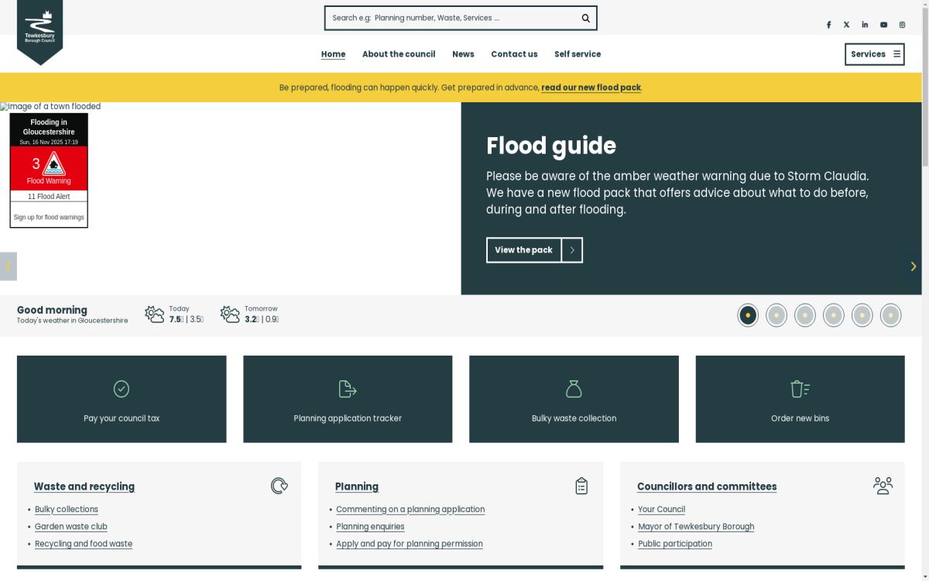This screenshot has height=581, width=929.
Task: Select the second carousel slide dot
Action: (776, 315)
